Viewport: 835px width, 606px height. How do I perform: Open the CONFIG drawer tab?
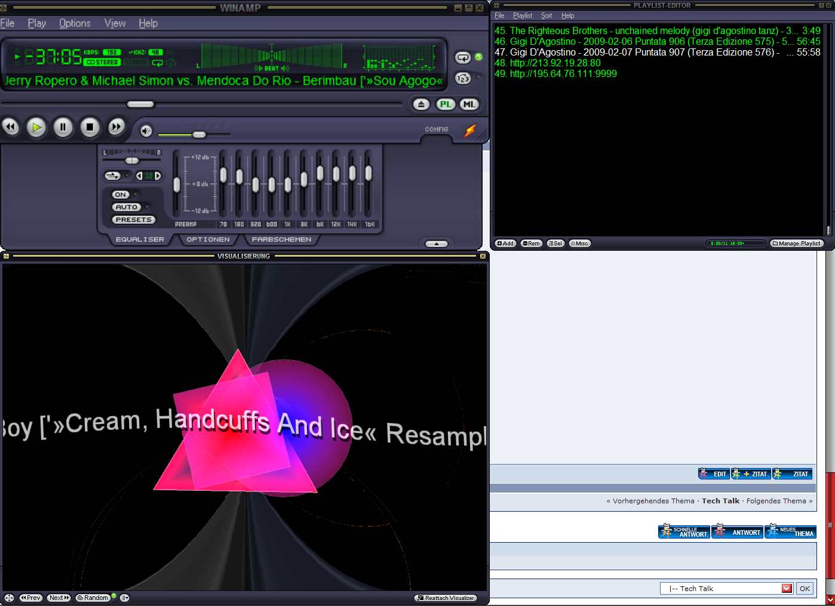coord(437,129)
